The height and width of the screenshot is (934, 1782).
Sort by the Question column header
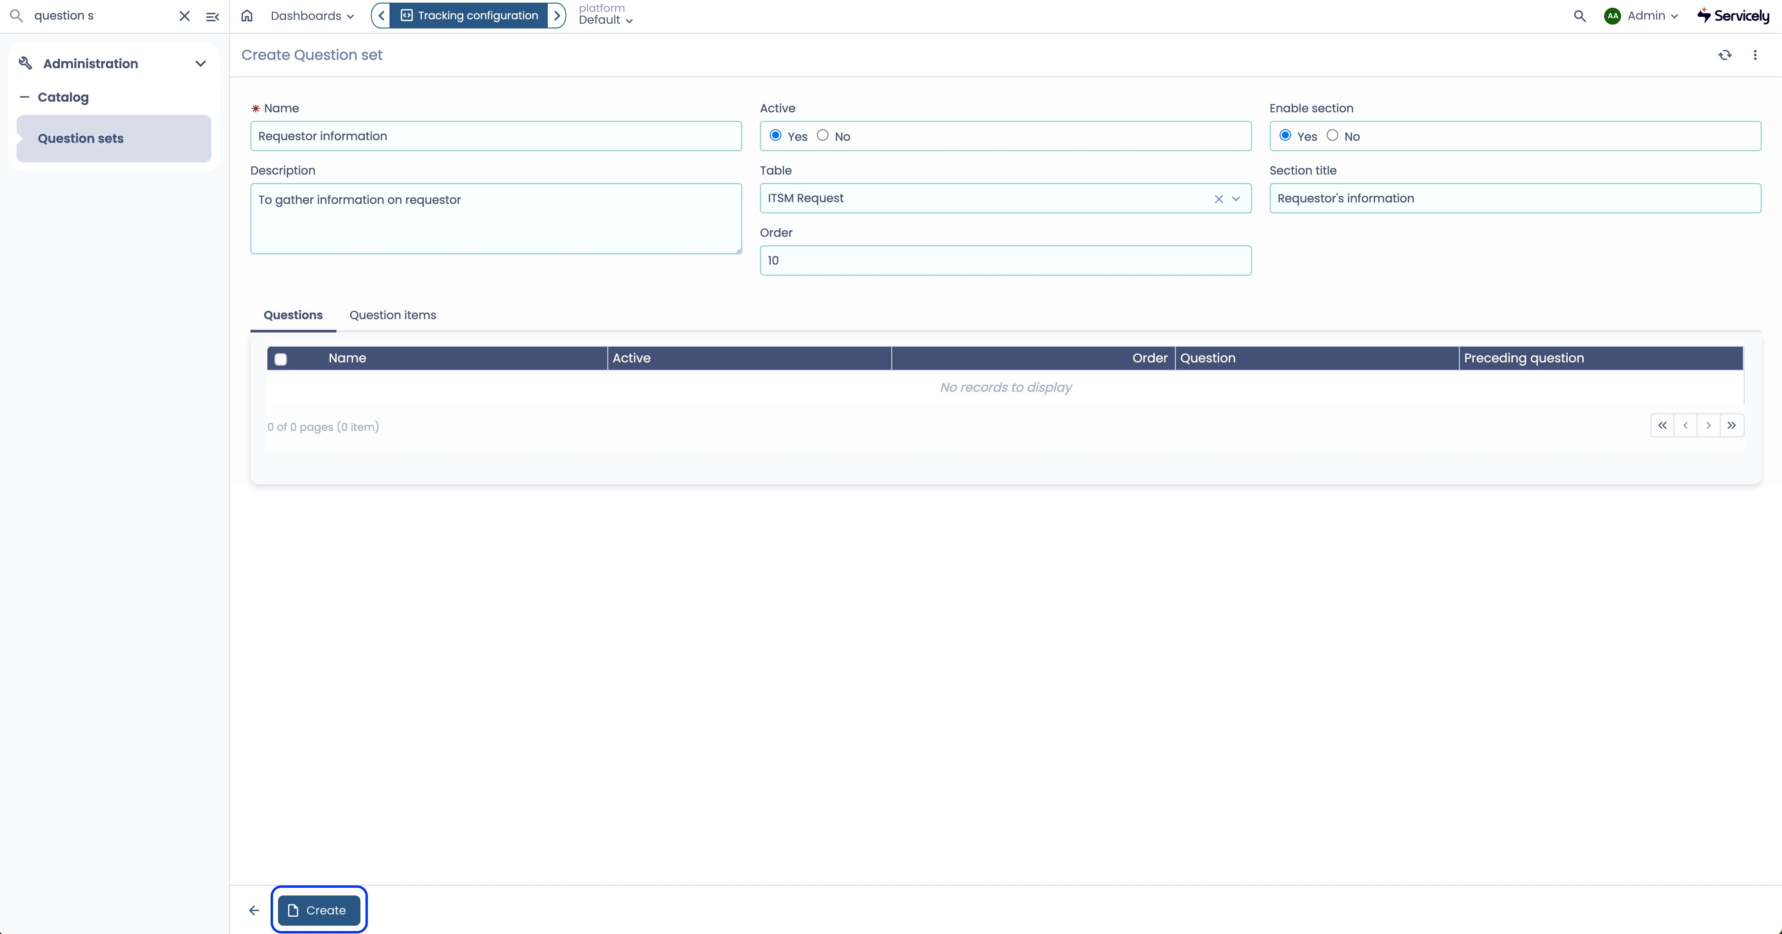pos(1208,358)
